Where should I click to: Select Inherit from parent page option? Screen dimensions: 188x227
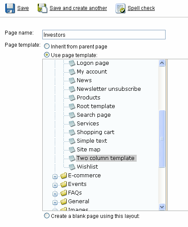click(x=47, y=46)
